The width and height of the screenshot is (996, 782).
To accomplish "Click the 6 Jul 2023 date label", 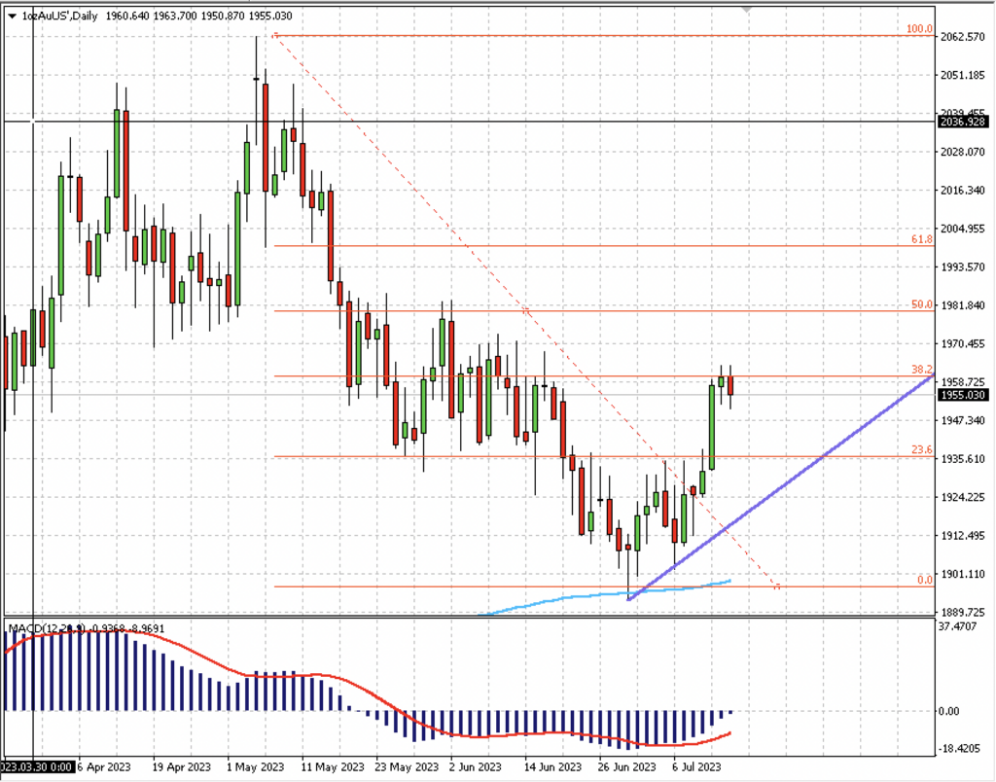I will 697,766.
